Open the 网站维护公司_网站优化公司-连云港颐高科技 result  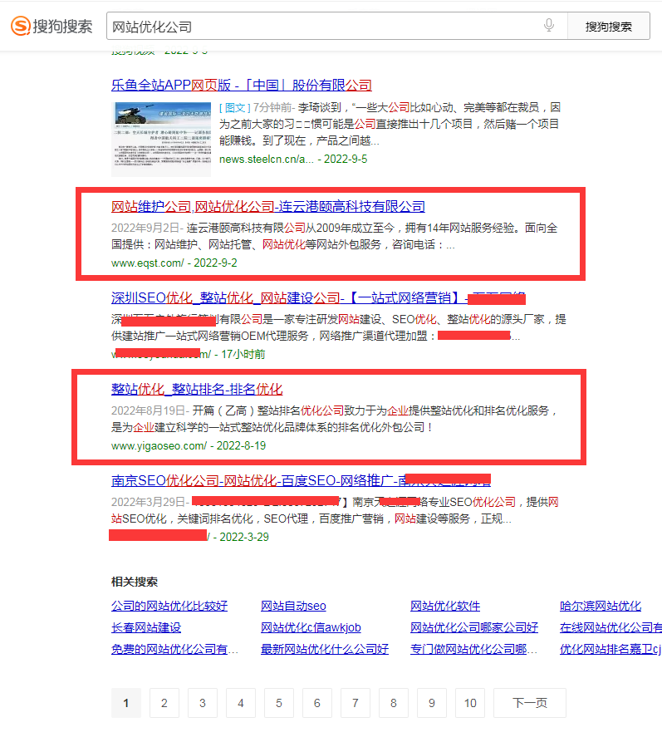pyautogui.click(x=267, y=207)
